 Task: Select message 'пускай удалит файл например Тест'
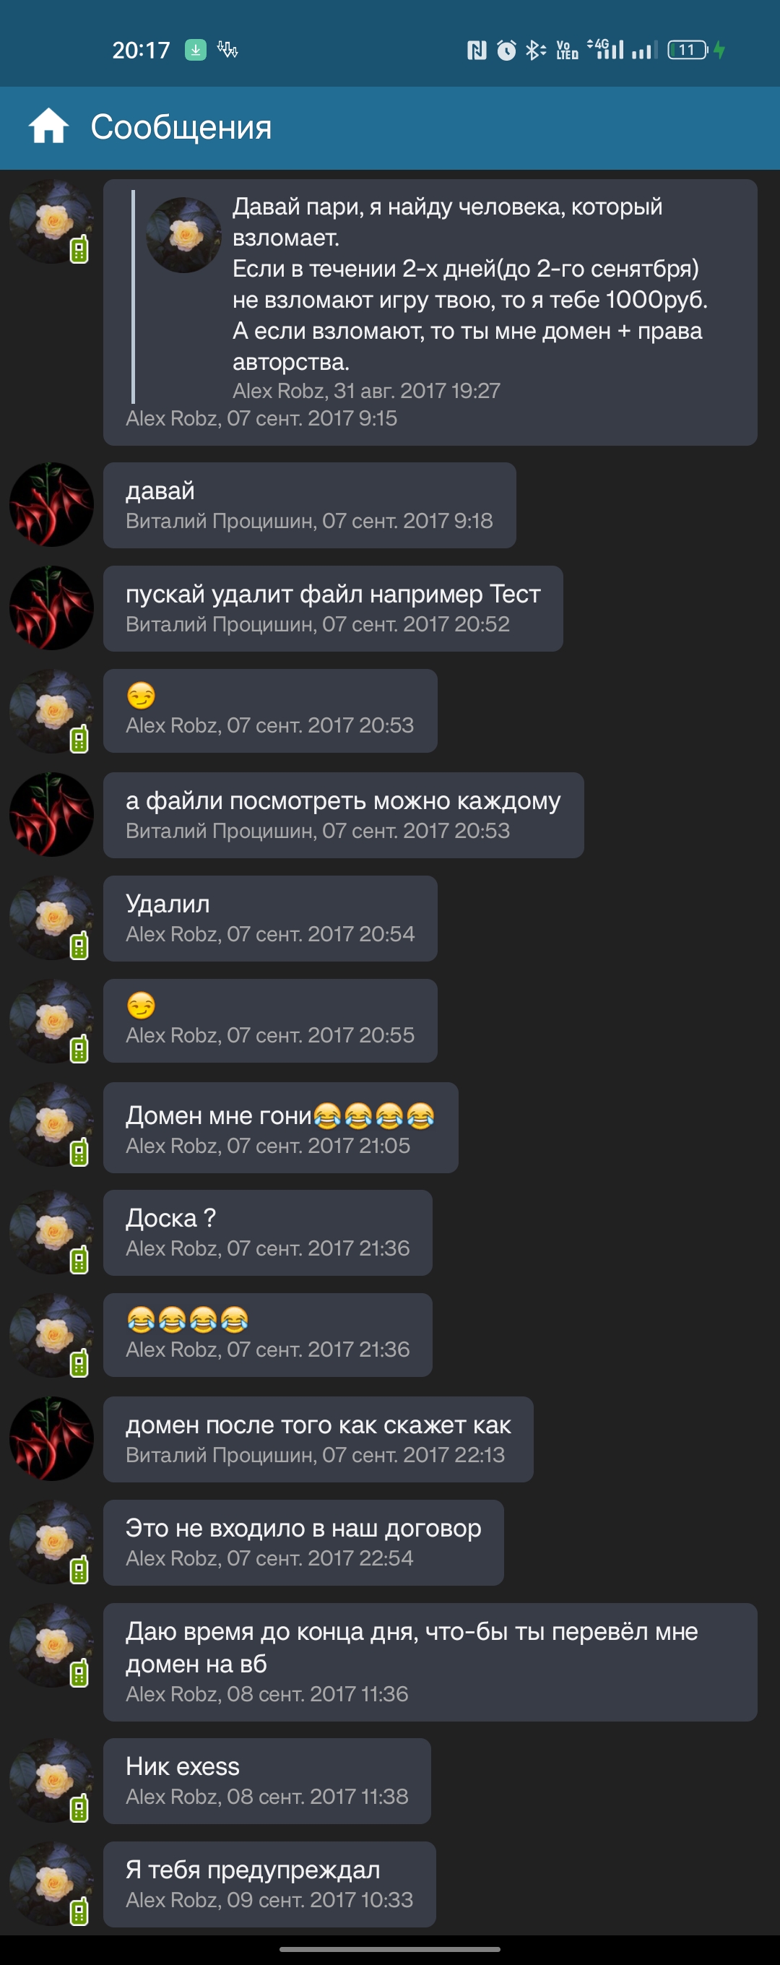(x=333, y=608)
